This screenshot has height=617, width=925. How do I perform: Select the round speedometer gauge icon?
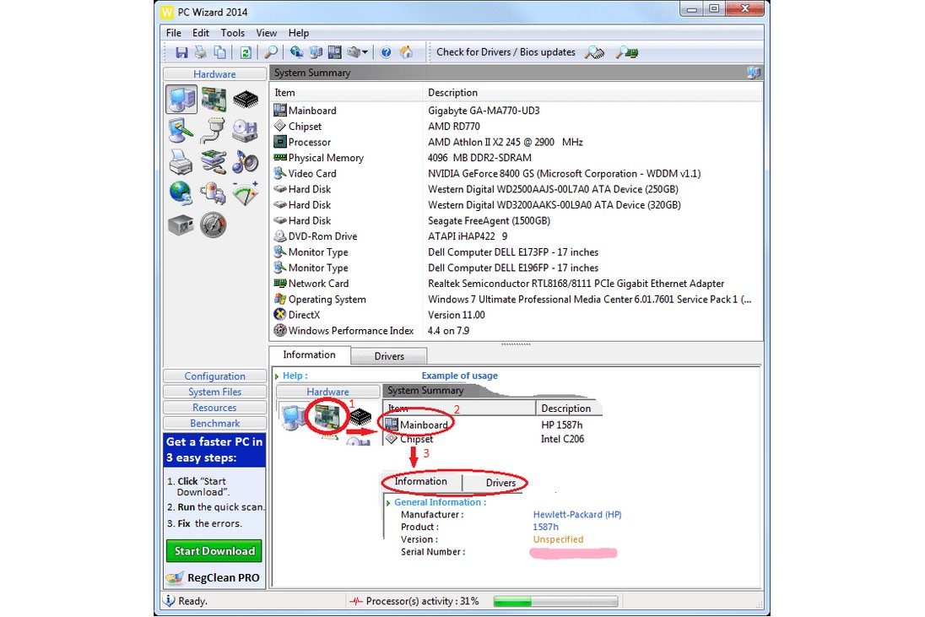213,225
